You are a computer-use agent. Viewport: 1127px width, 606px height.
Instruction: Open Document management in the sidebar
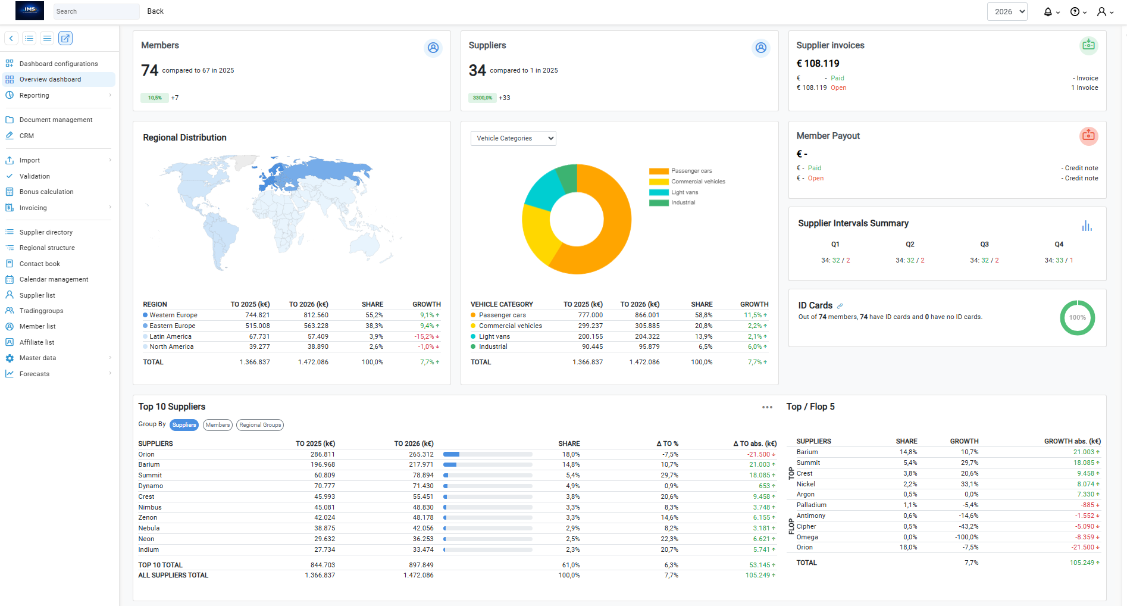[x=56, y=120]
